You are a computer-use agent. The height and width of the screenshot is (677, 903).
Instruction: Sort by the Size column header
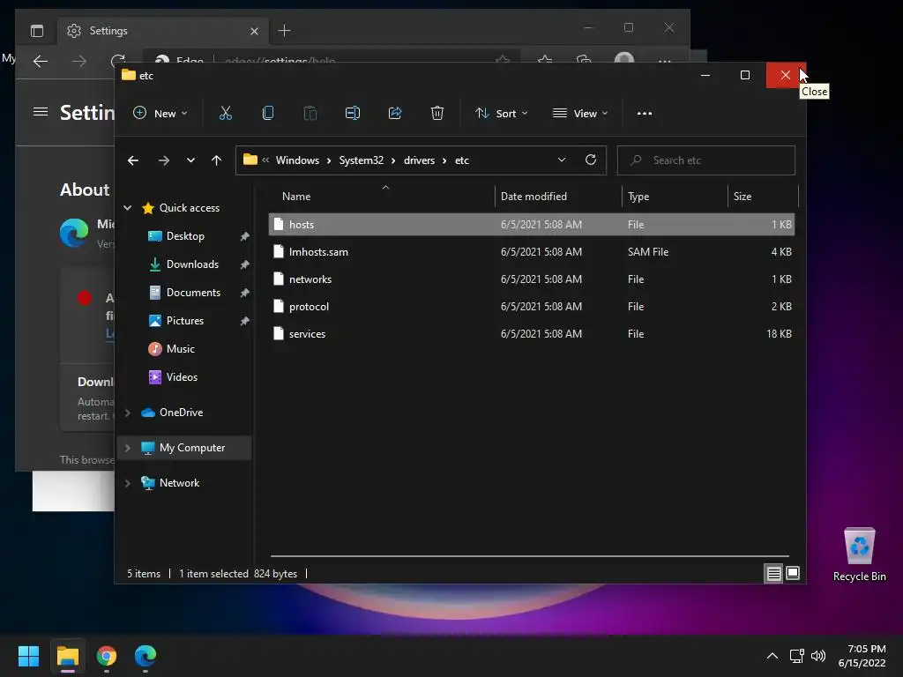763,197
